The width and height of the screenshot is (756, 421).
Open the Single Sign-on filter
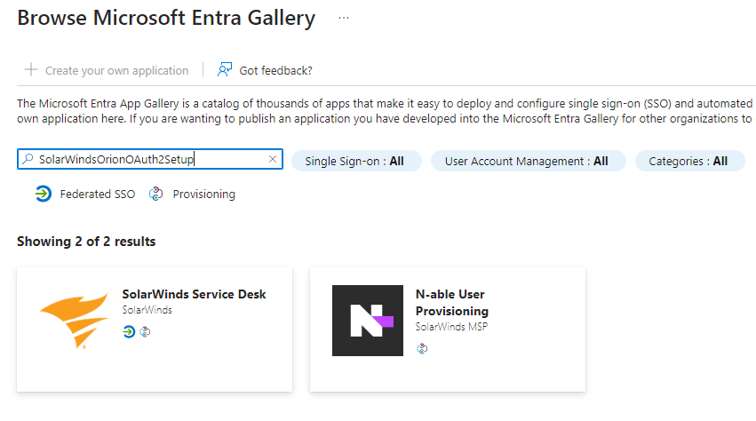355,161
